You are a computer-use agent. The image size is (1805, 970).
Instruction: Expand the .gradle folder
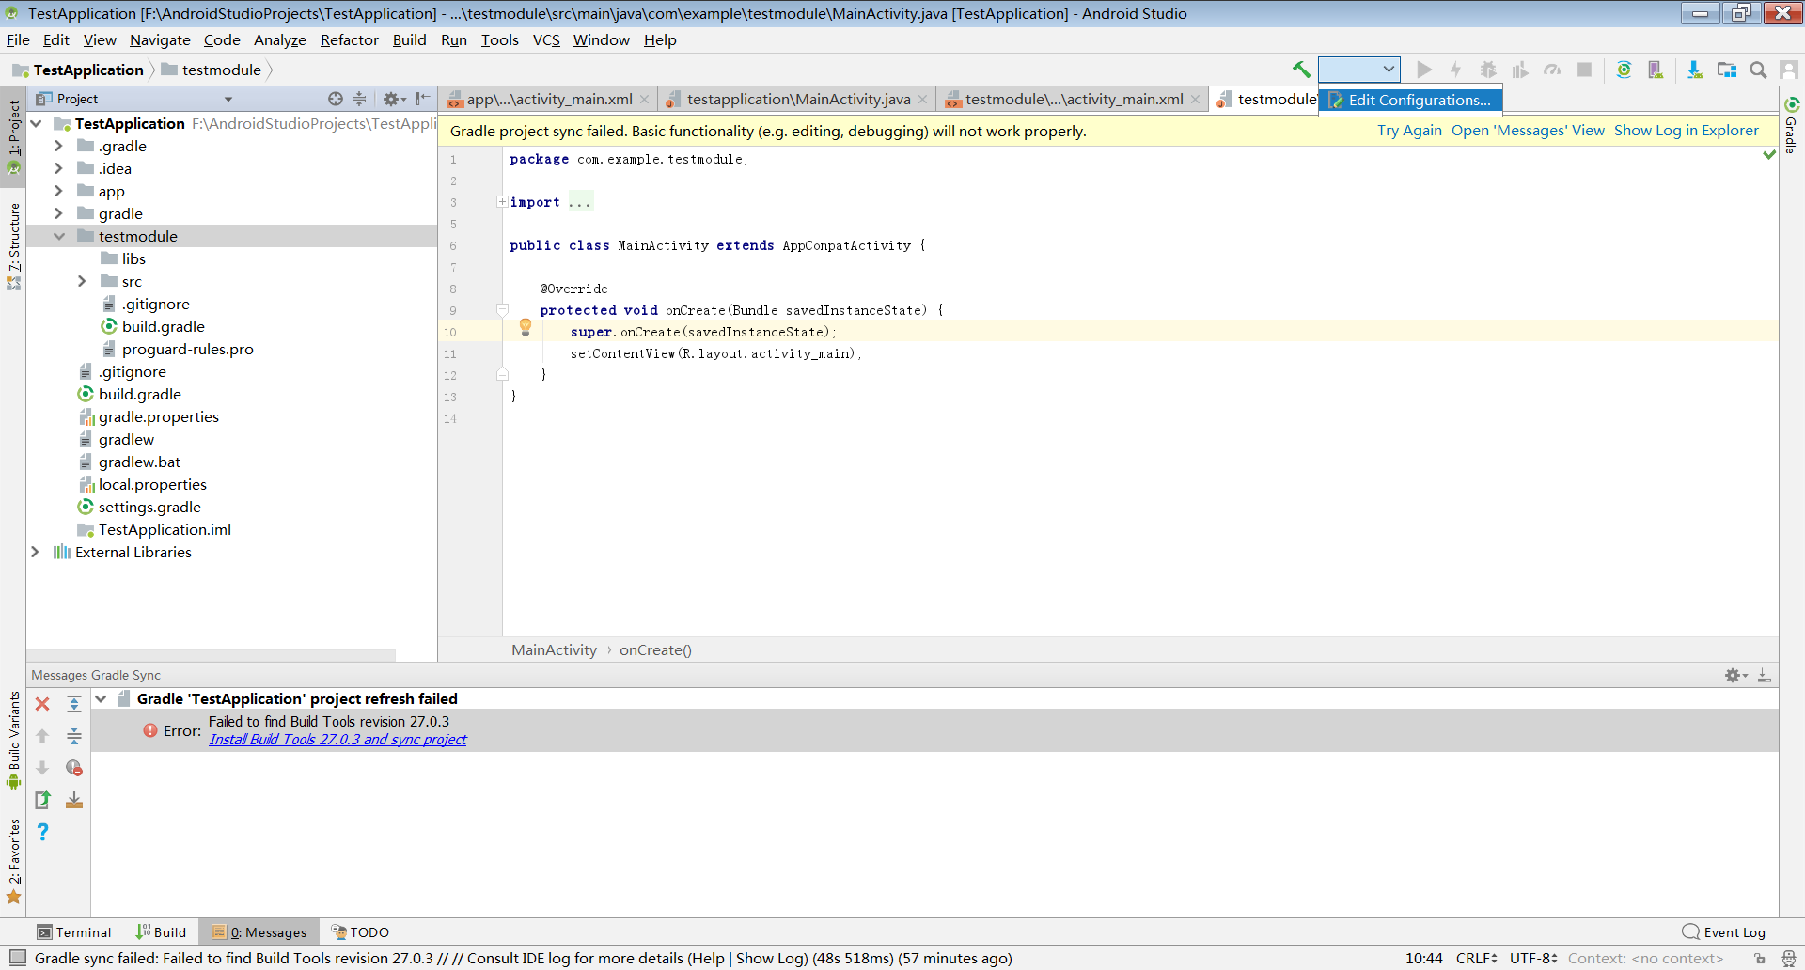pos(58,146)
